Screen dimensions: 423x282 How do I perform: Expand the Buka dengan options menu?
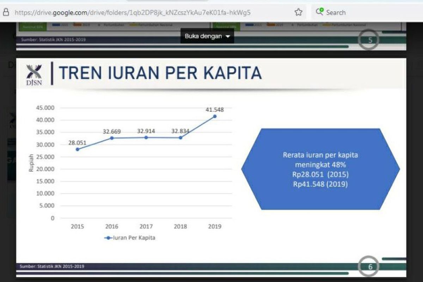207,36
